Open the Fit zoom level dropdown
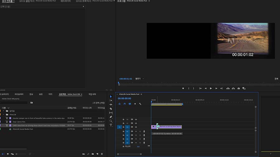Screen dimensions: 280x157 (x=140, y=79)
